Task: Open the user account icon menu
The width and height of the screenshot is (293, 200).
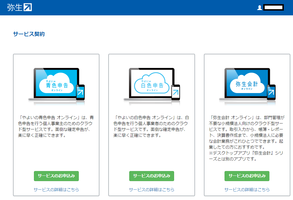Action: [x=260, y=8]
